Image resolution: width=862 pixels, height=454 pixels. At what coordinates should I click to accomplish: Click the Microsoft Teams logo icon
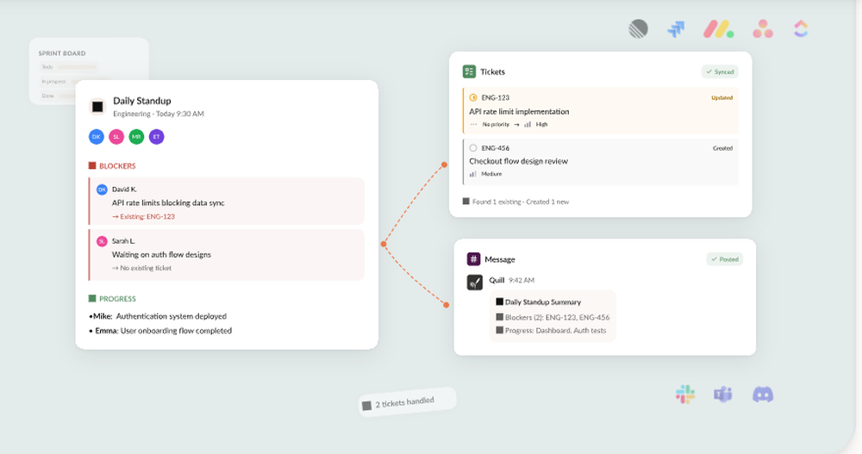(723, 394)
